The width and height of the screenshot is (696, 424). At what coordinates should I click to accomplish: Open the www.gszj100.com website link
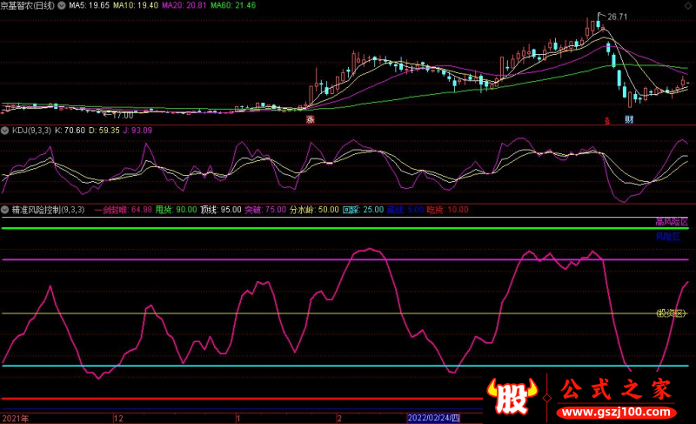coord(617,412)
